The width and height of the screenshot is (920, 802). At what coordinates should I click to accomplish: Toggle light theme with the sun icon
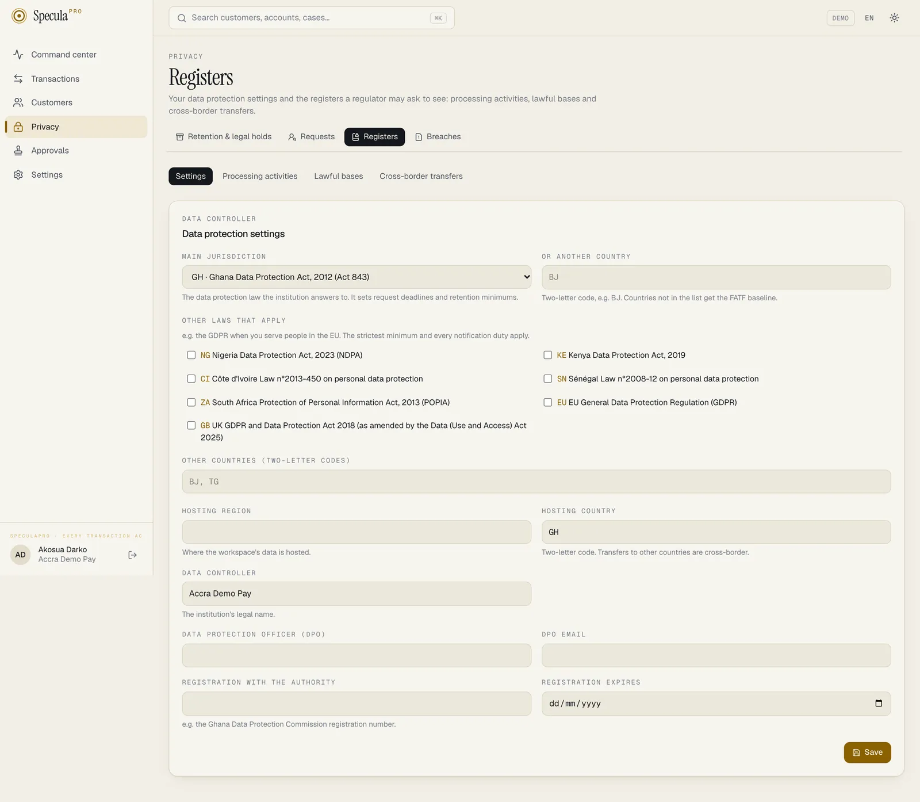894,18
